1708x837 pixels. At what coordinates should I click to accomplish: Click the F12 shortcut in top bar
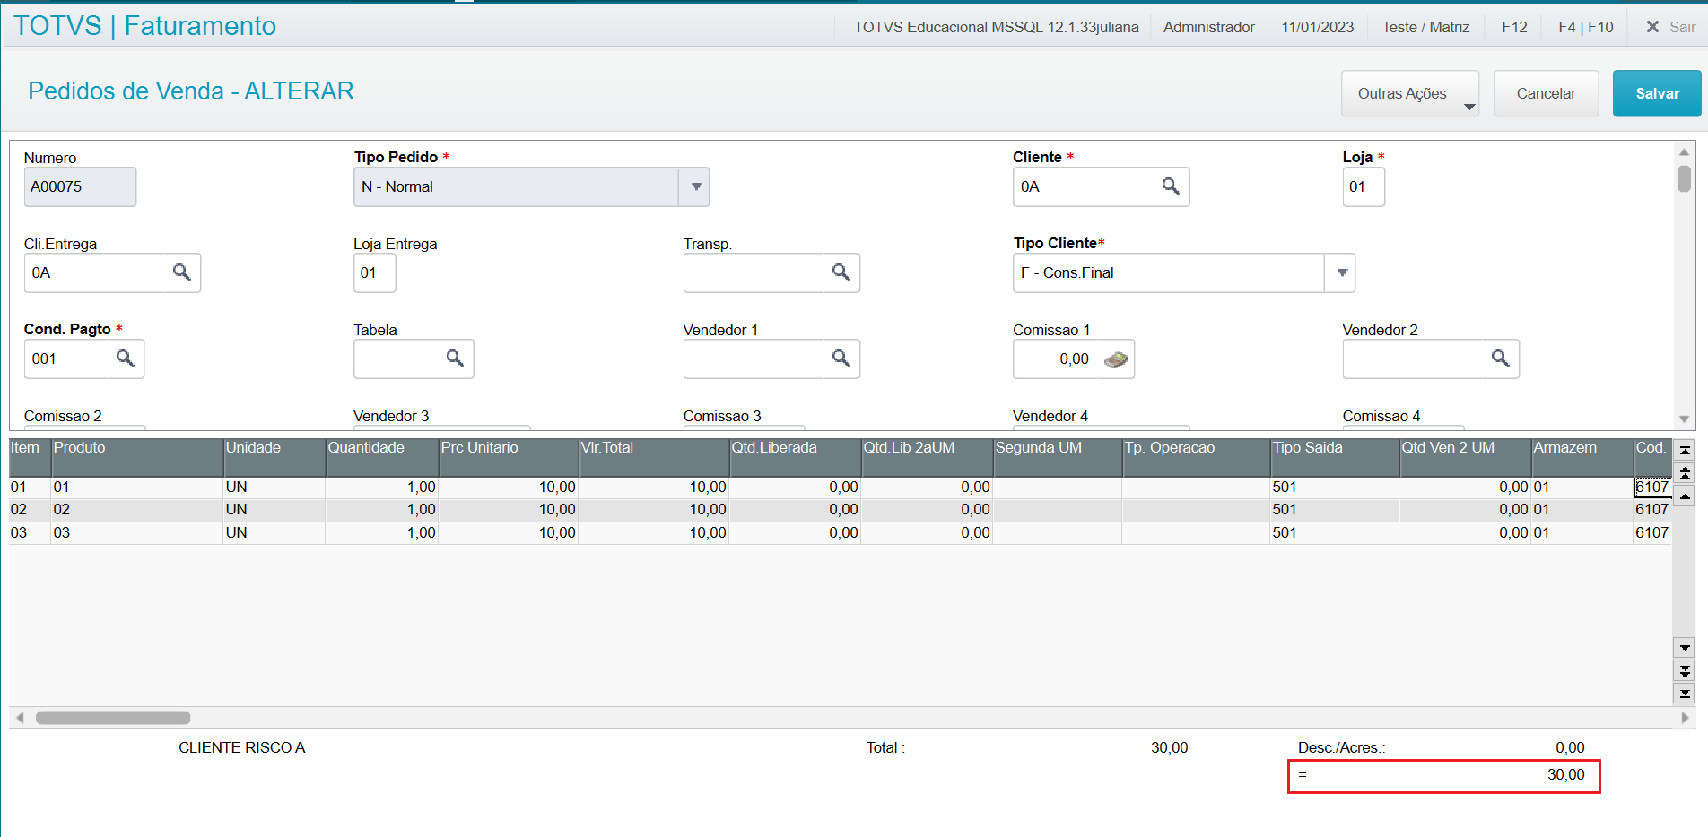pyautogui.click(x=1514, y=27)
